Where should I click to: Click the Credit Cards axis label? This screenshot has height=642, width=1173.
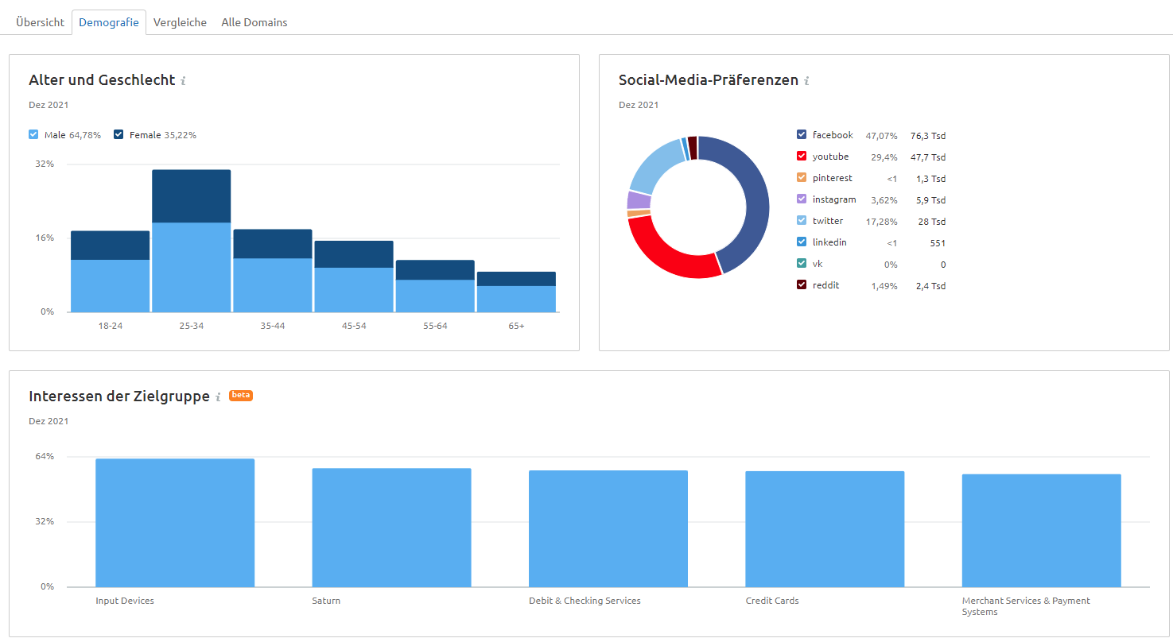(x=772, y=601)
